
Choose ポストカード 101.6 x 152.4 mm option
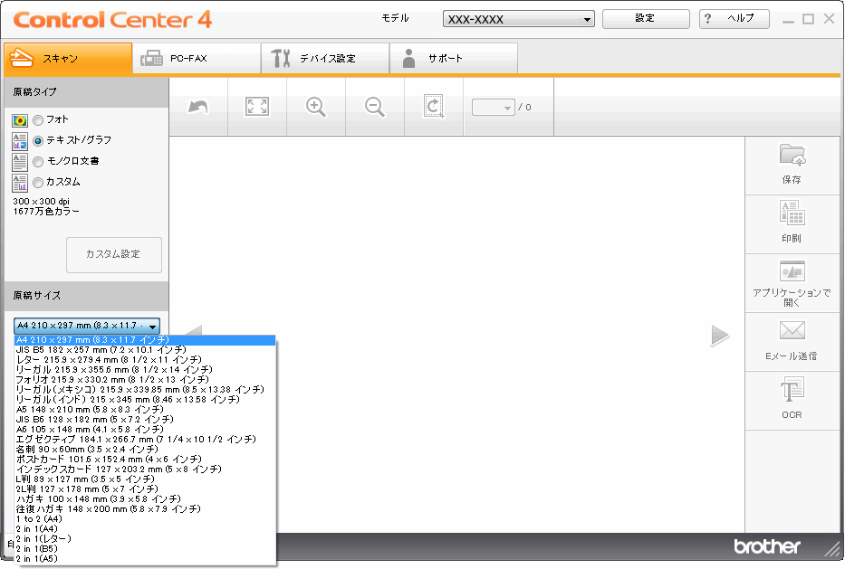click(144, 460)
